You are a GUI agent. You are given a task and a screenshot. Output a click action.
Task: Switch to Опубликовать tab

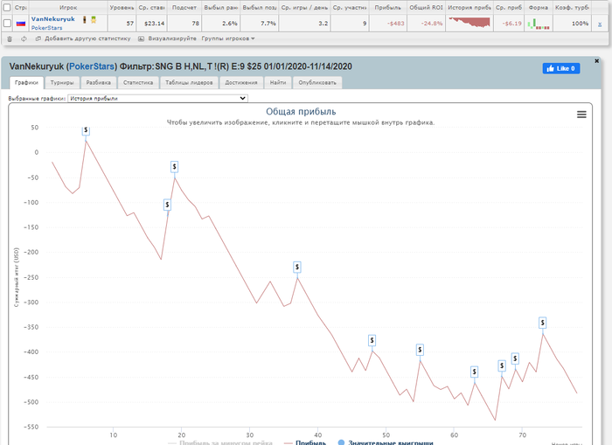pyautogui.click(x=317, y=82)
